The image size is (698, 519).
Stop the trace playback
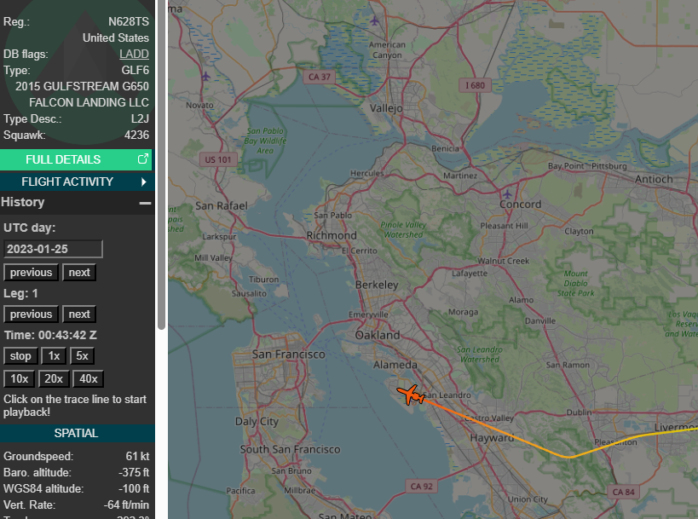[20, 355]
